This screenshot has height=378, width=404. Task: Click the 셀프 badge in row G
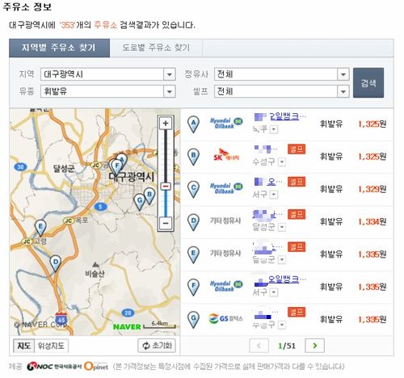click(297, 312)
